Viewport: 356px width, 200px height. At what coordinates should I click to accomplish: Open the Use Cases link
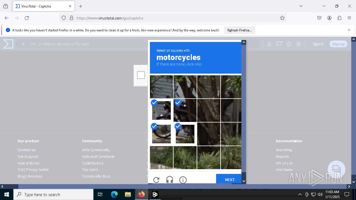[284, 169]
